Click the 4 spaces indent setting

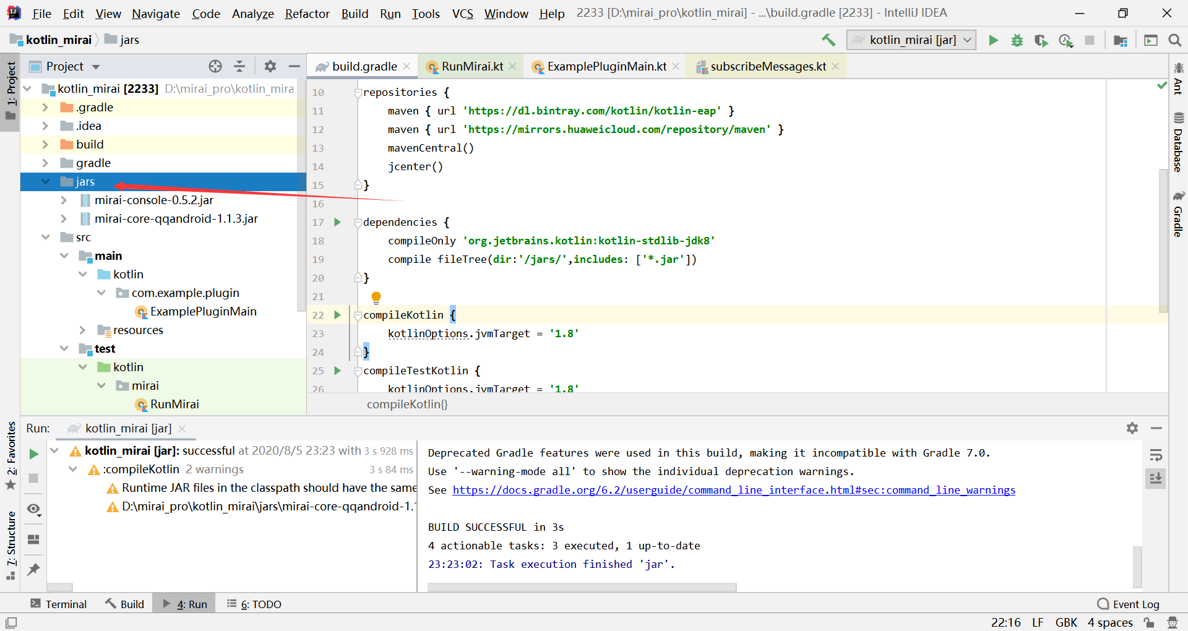[x=1110, y=623]
